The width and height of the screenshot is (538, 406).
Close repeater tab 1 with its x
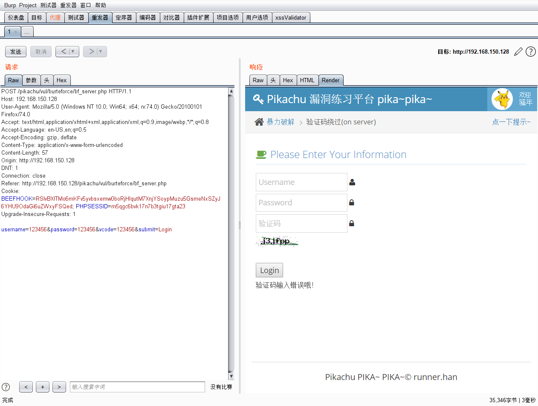pyautogui.click(x=16, y=32)
